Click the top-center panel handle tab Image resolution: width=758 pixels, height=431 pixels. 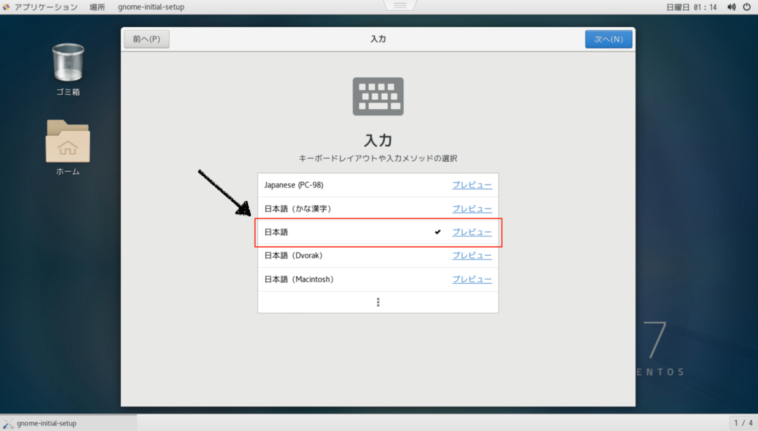(x=400, y=5)
